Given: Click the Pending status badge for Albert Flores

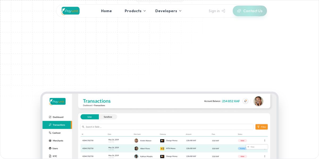Looking at the screenshot, I should pos(242,149).
